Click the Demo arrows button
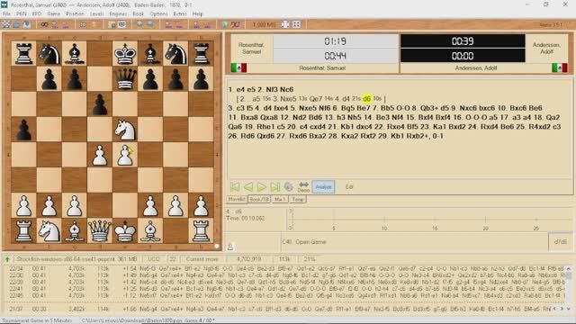 [x=303, y=187]
